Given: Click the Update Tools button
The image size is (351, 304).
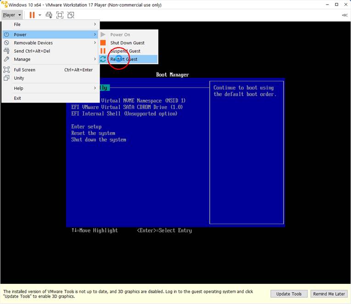Looking at the screenshot, I should 289,294.
